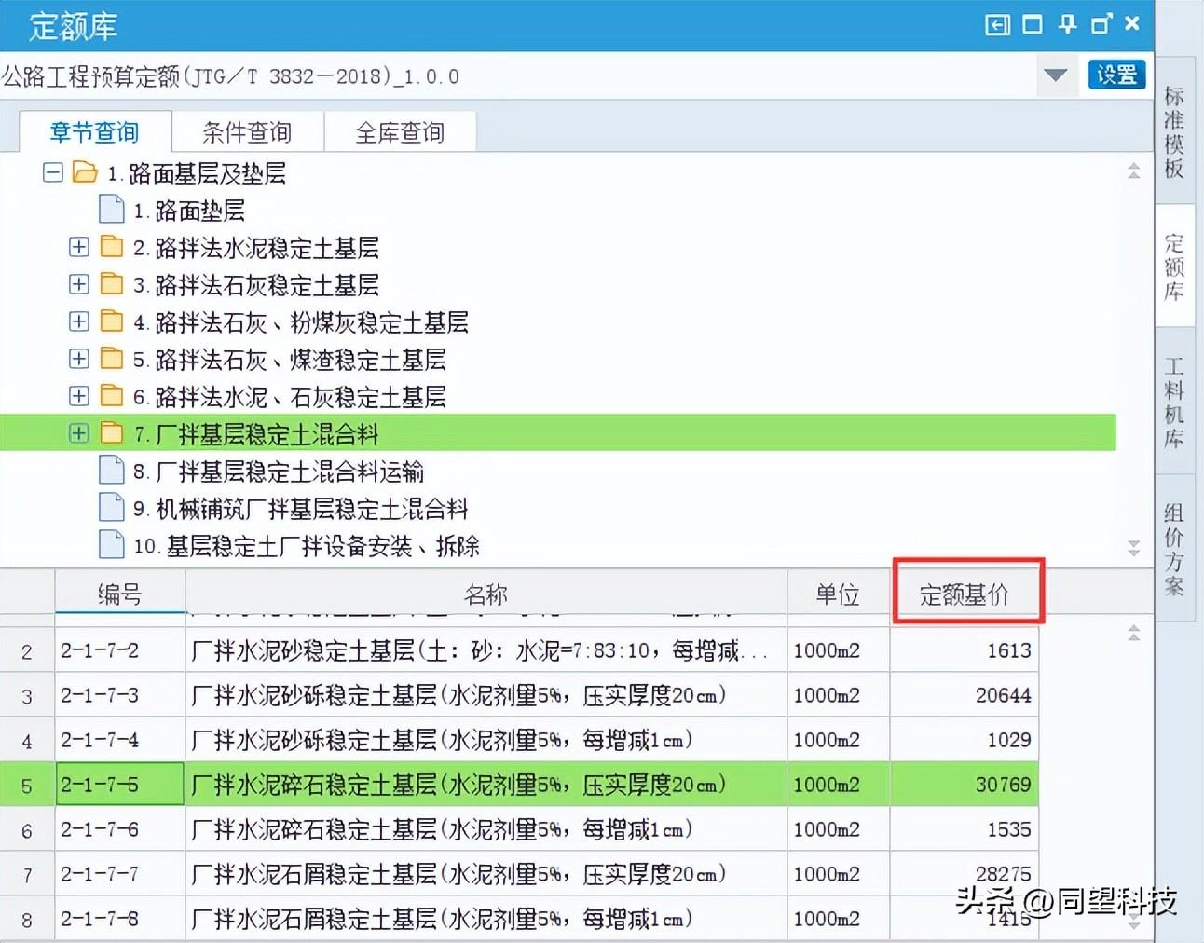
Task: Pin the 定额库 panel with pushpin icon
Action: point(1068,24)
